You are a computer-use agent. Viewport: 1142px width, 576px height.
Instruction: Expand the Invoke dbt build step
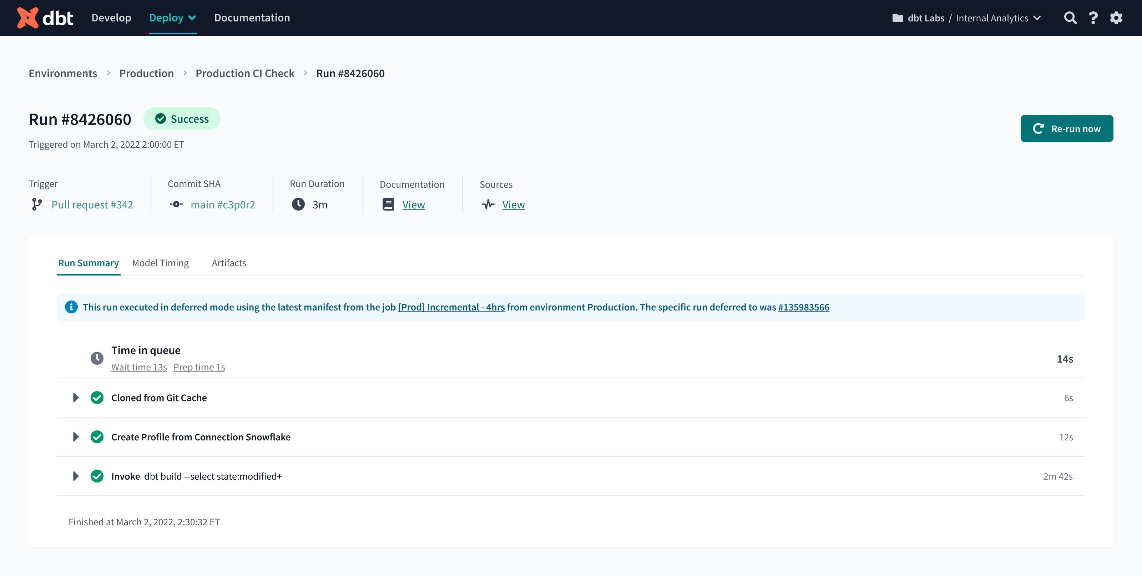pyautogui.click(x=76, y=476)
